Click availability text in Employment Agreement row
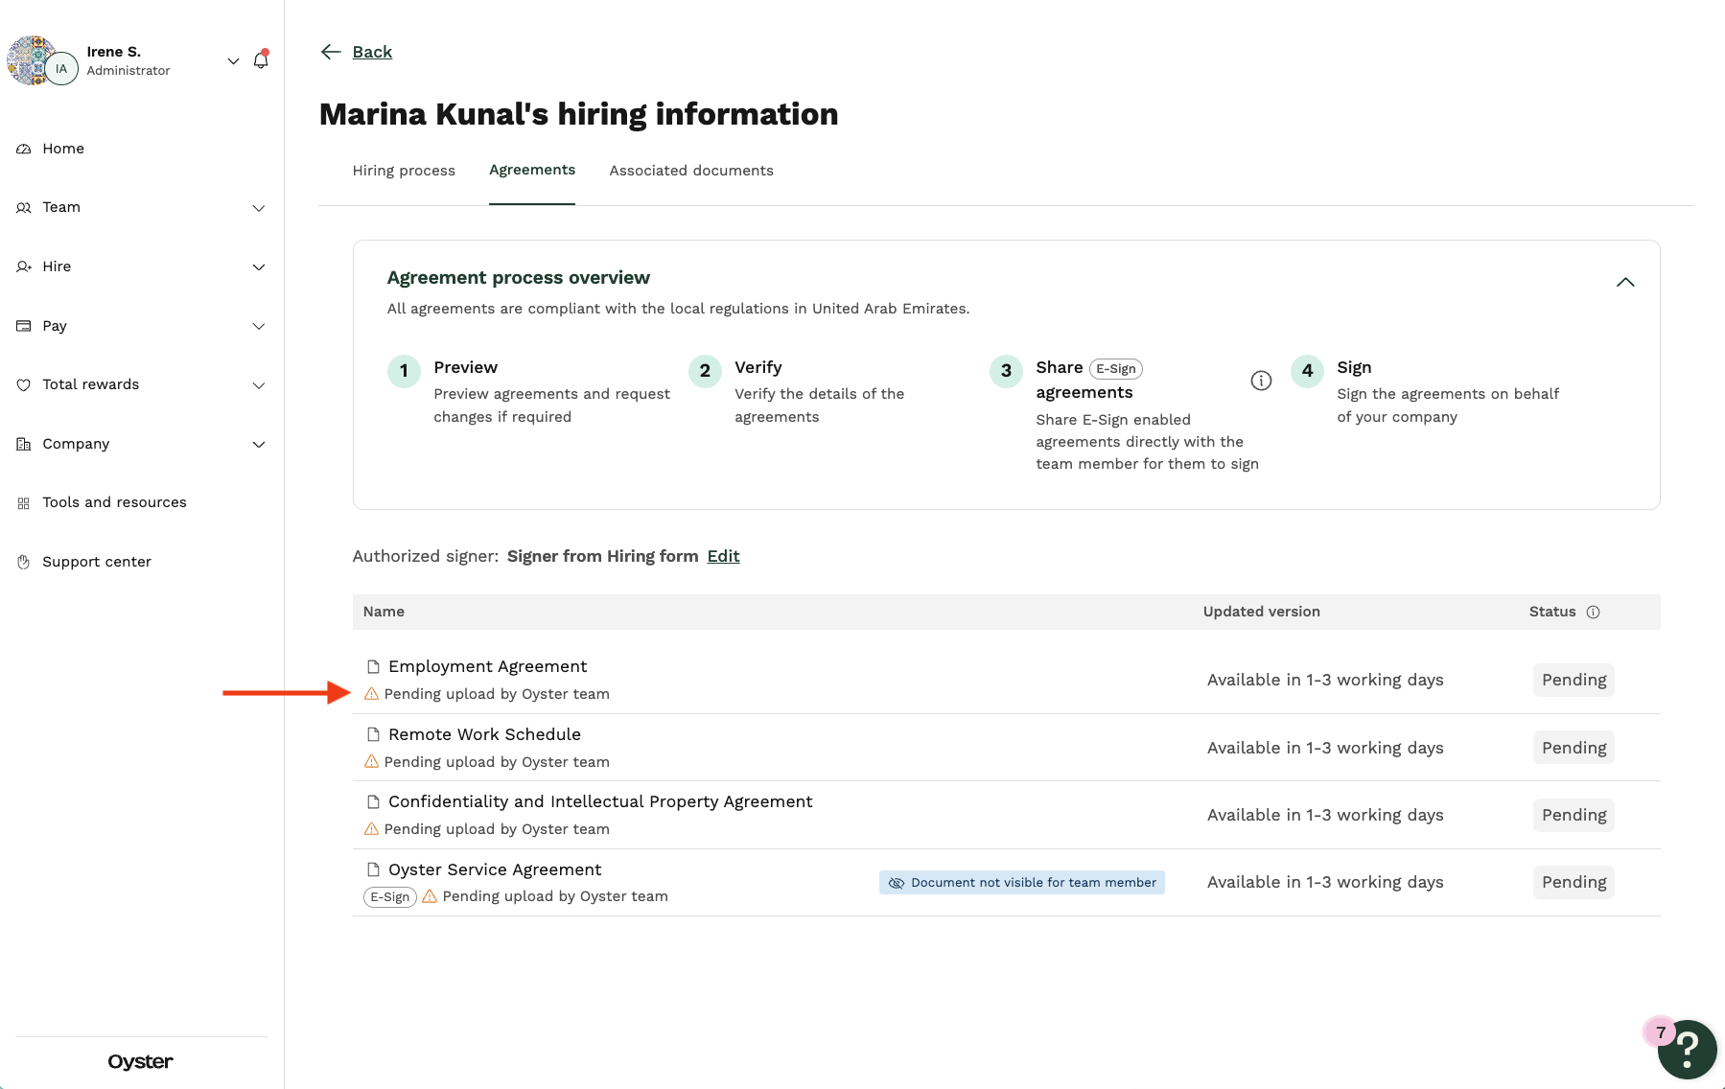1725x1089 pixels. [1325, 680]
